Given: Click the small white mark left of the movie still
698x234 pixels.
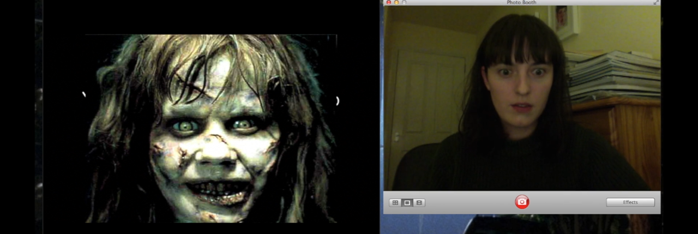Looking at the screenshot, I should (84, 94).
